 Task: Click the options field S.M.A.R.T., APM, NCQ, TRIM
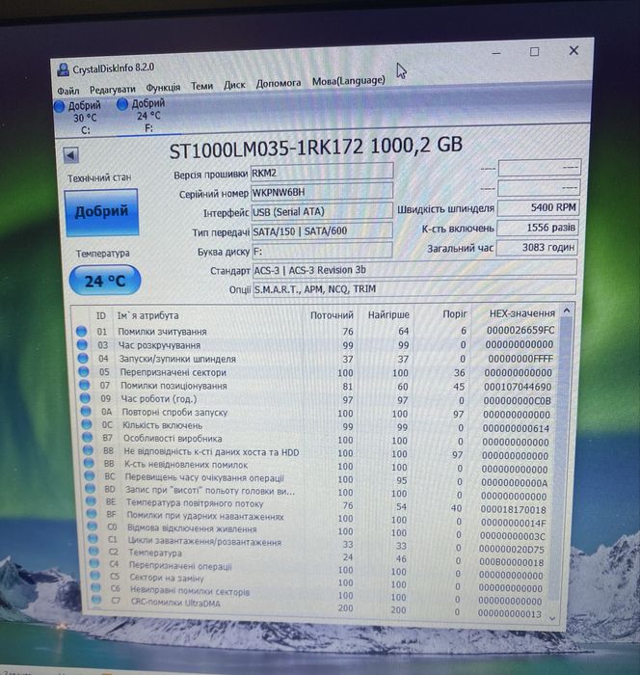[x=414, y=288]
